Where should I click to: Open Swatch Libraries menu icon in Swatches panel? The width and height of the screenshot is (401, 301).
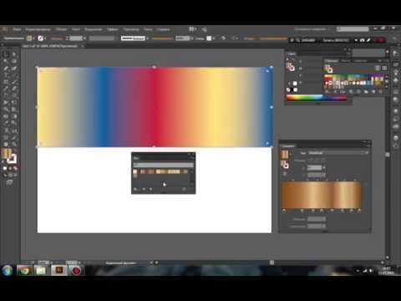[x=327, y=92]
